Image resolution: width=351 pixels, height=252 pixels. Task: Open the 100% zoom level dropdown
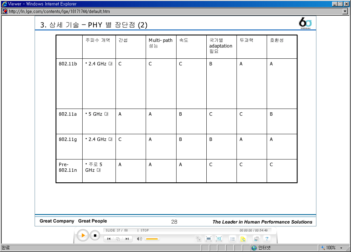point(341,248)
